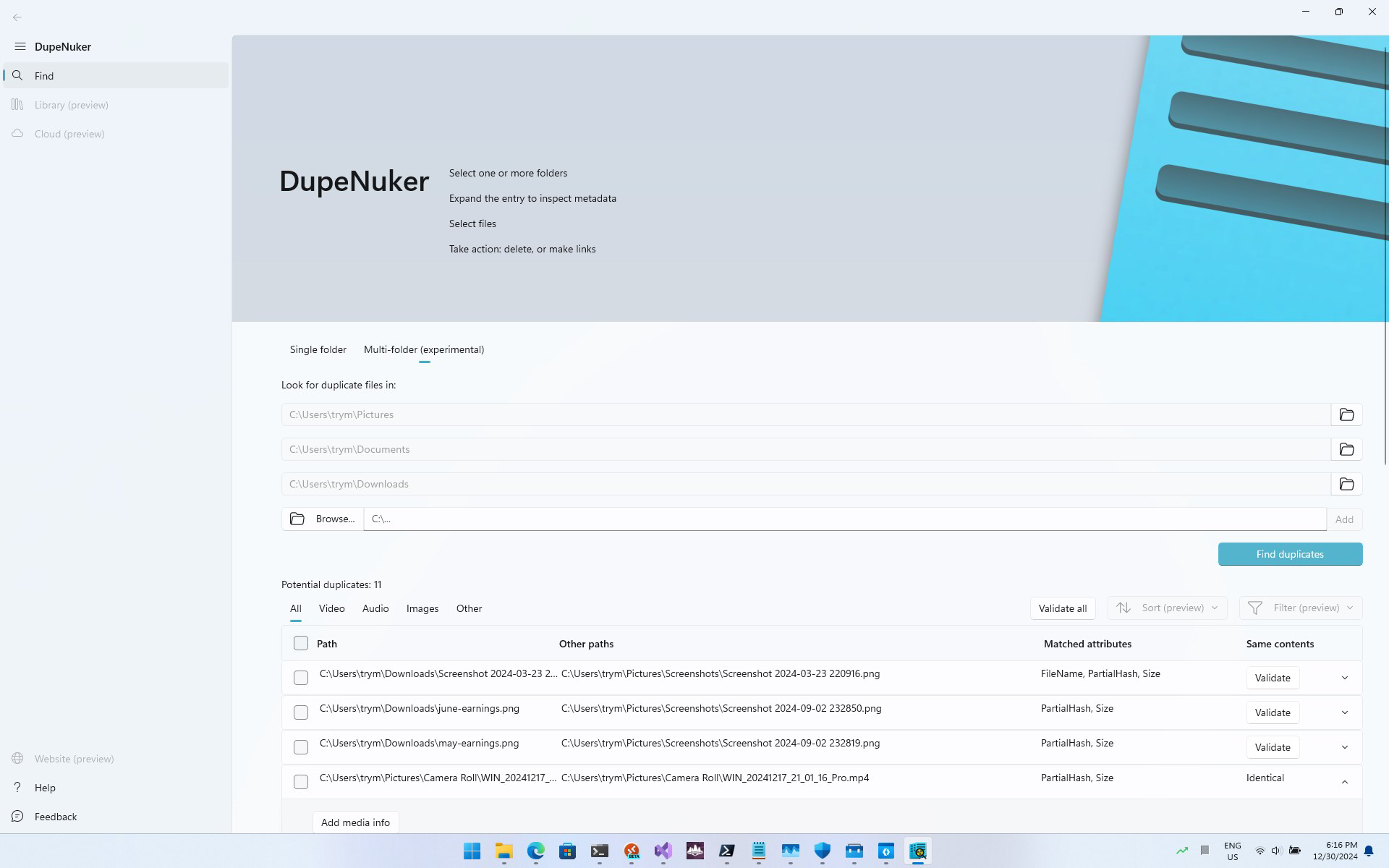Select the Images results tab
Viewport: 1389px width, 868px height.
coord(422,608)
